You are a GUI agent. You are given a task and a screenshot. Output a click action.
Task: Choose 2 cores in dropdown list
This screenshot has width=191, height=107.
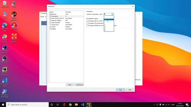(109, 18)
